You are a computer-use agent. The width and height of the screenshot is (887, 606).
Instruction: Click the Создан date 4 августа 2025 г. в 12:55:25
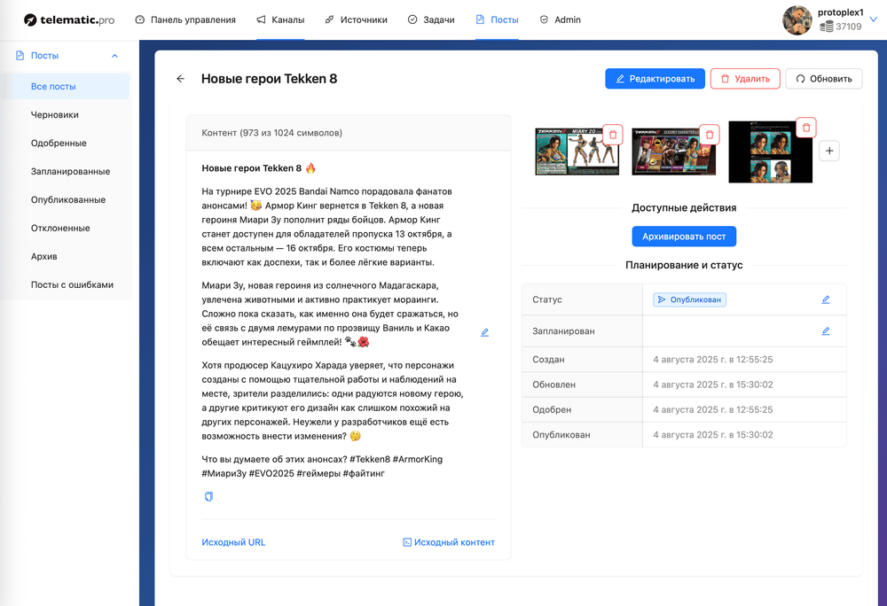coord(713,359)
